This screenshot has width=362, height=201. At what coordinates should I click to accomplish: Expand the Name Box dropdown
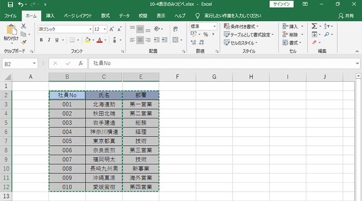[x=34, y=63]
